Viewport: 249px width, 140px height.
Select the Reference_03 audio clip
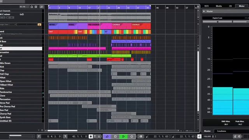(x=100, y=17)
